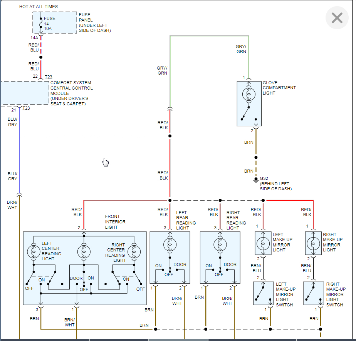Click the right center reading light bulb
356x341 pixels.
(x=134, y=252)
